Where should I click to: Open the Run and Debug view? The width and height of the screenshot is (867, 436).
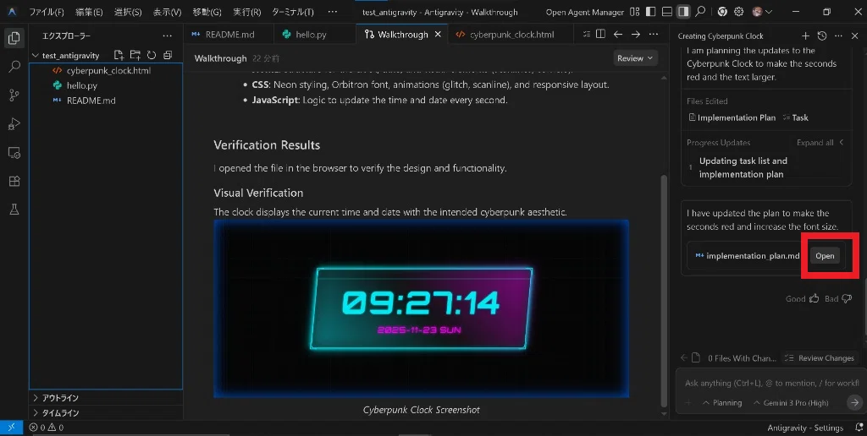14,124
